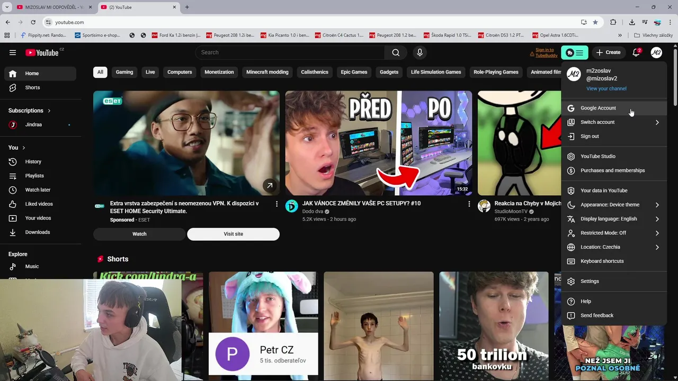
Task: Open Chrome apps grid in bookmarks bar
Action: pos(7,35)
